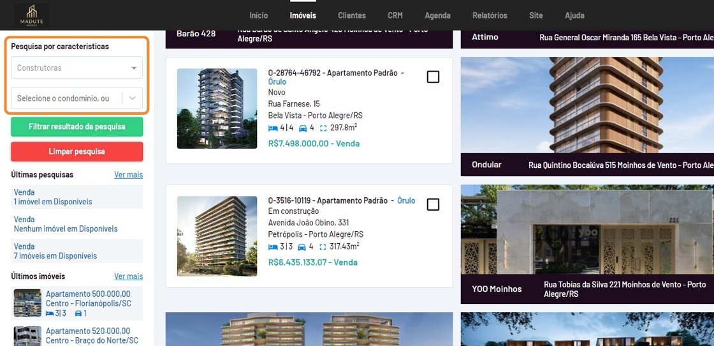Viewport: 714px width, 346px height.
Task: Tick checkbox for listing O-28764-46792
Action: [433, 77]
